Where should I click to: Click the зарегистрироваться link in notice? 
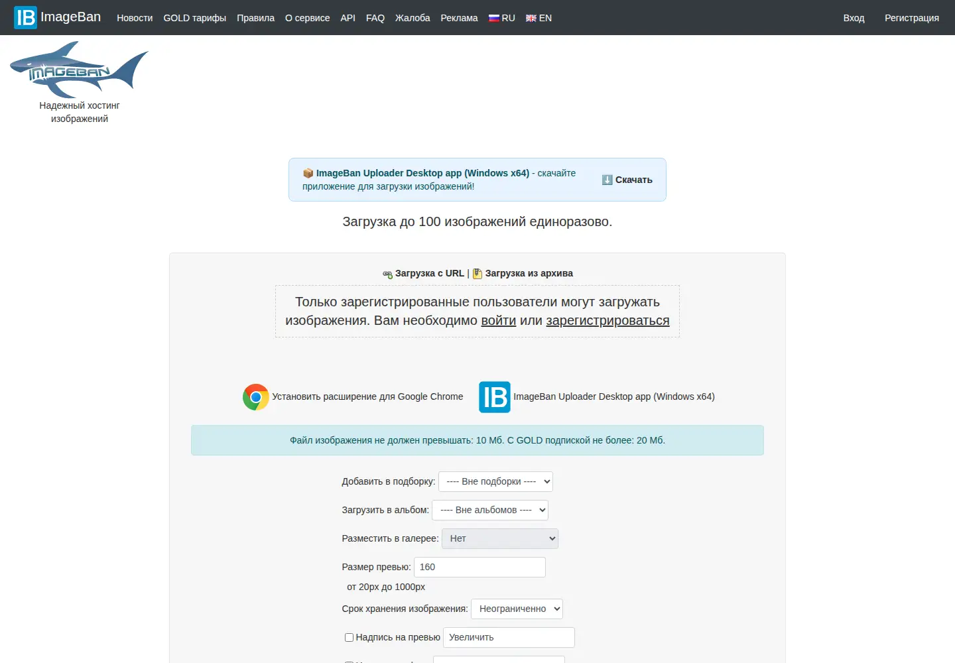(607, 321)
